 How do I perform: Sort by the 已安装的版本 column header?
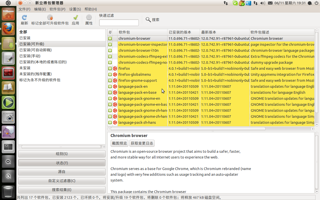pyautogui.click(x=184, y=32)
